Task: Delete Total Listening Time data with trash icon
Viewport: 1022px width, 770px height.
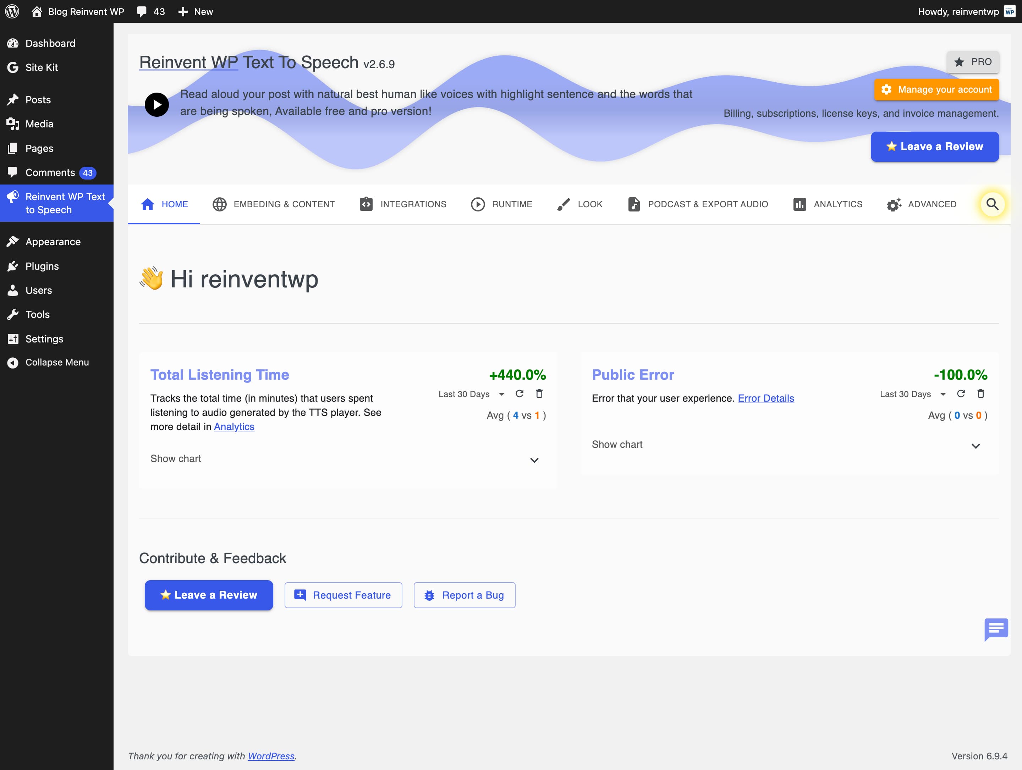Action: click(539, 394)
